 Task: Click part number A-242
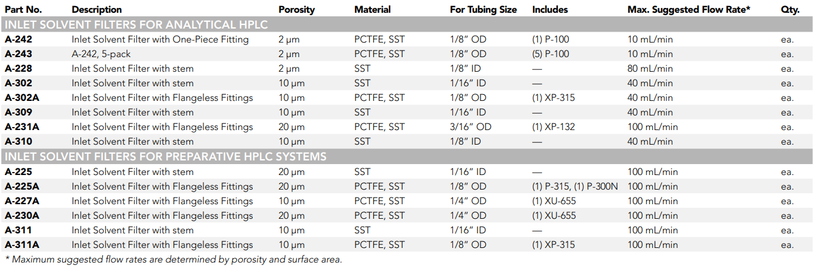tap(18, 40)
